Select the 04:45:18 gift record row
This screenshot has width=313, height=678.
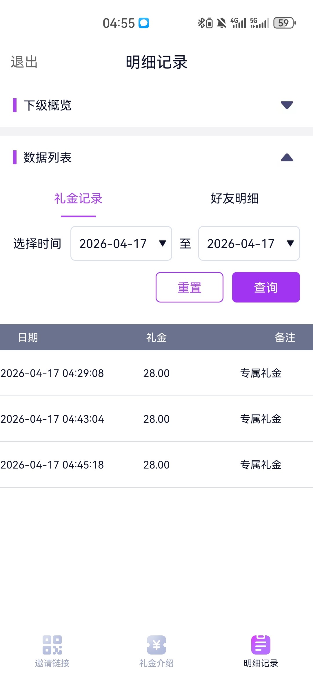pos(156,465)
